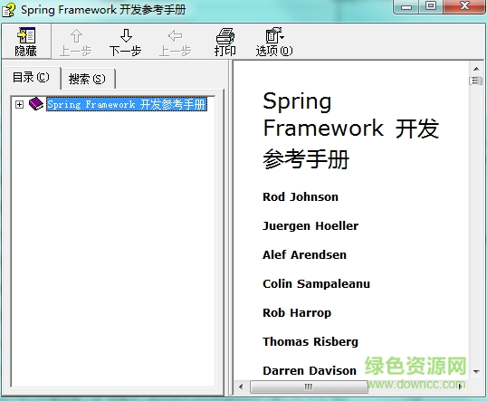Switch to the 目录(C) contents tab
Viewport: 487px width, 401px height.
pos(31,77)
